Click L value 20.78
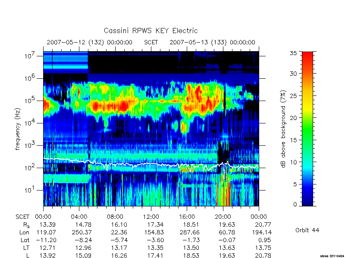The image size is (345, 258). pos(263,255)
